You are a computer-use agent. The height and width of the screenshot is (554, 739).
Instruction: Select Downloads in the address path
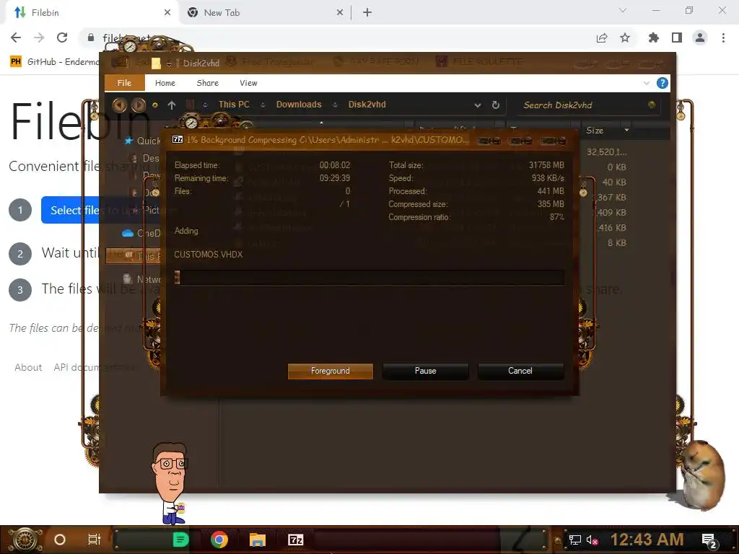pyautogui.click(x=299, y=105)
